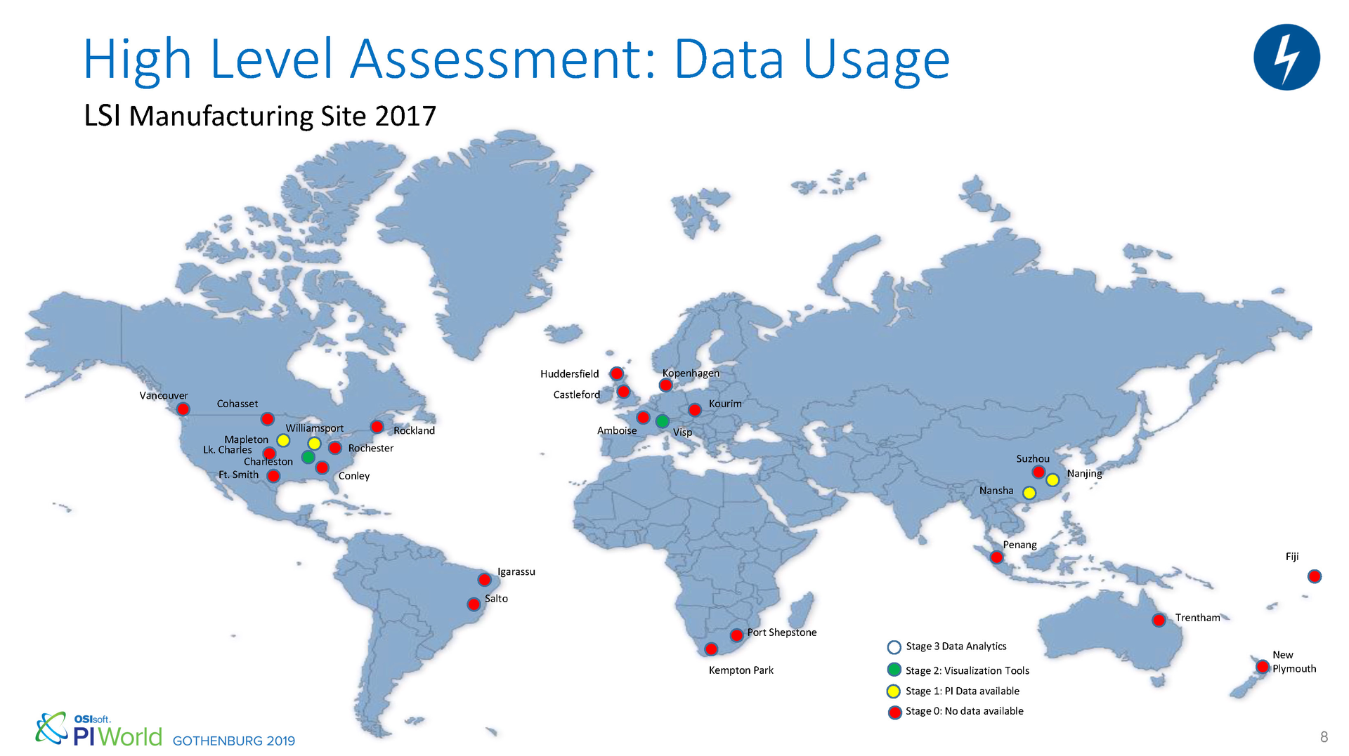
Task: Select the yellow Mapleton marker
Action: [283, 440]
